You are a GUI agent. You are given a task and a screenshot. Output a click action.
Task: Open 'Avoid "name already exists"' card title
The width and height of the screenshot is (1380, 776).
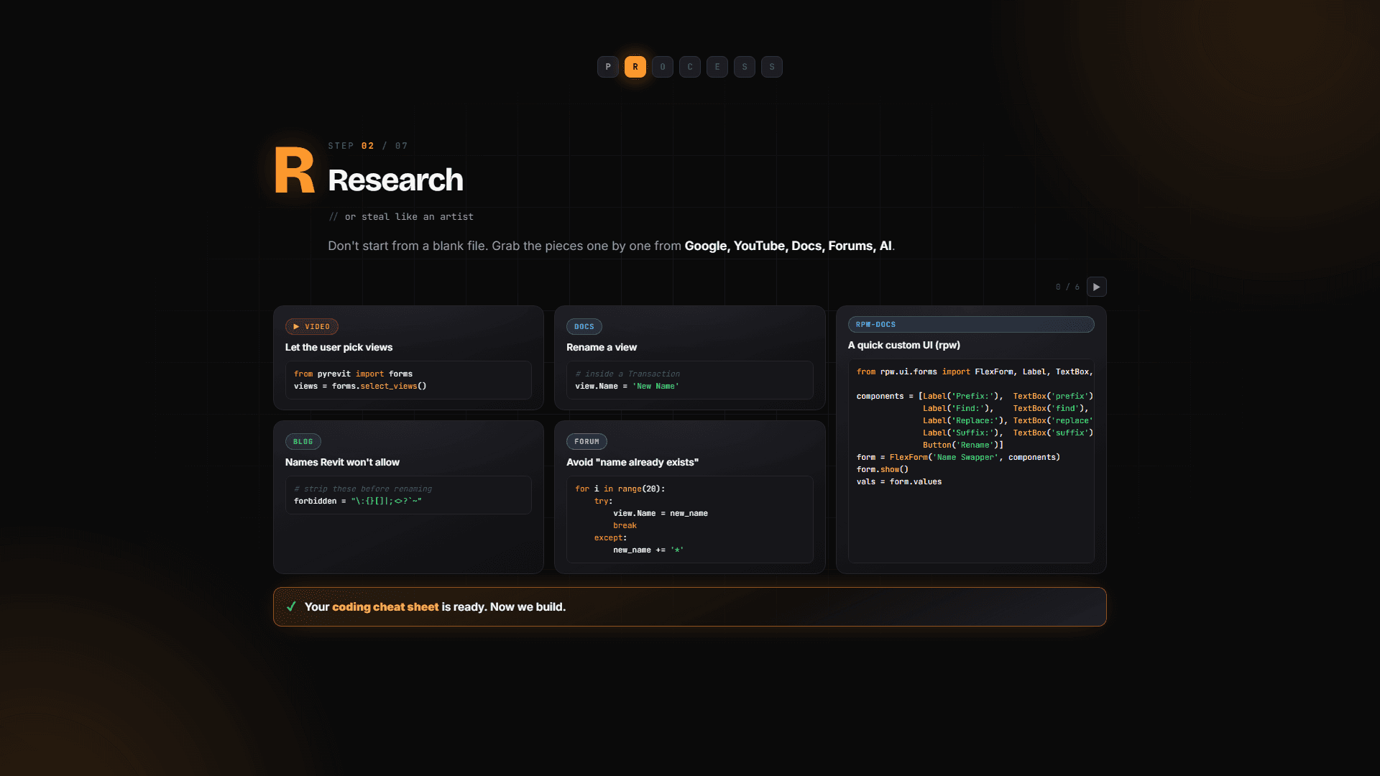tap(632, 462)
